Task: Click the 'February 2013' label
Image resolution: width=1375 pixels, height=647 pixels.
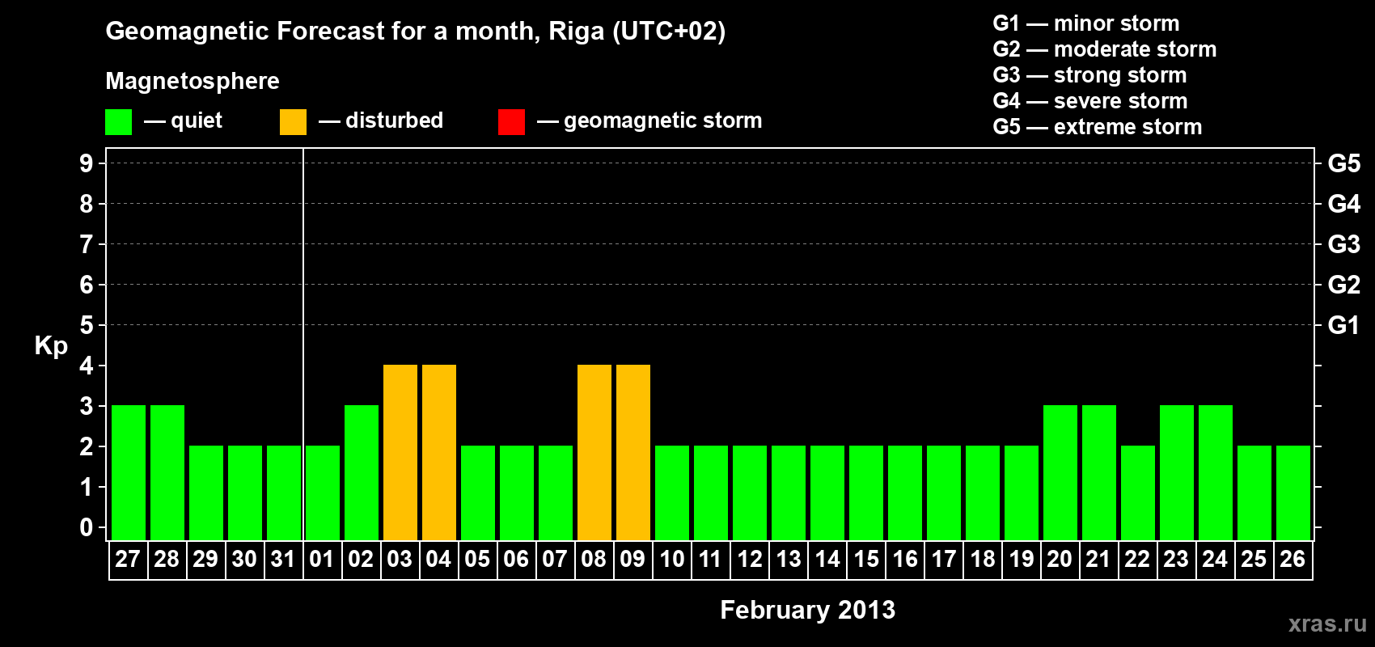Action: [808, 610]
